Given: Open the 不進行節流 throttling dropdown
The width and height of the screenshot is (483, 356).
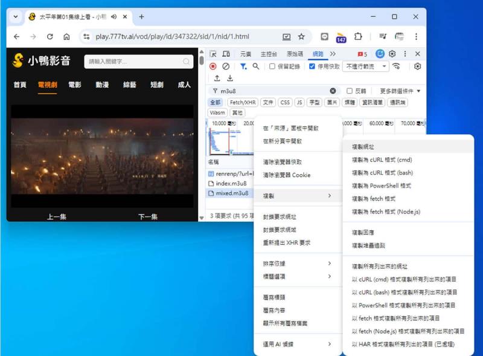Looking at the screenshot, I should pyautogui.click(x=365, y=66).
